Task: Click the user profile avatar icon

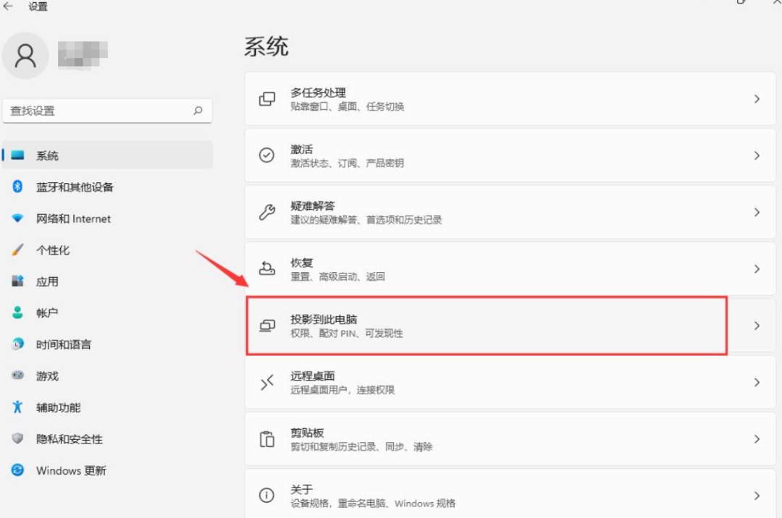Action: [x=26, y=56]
